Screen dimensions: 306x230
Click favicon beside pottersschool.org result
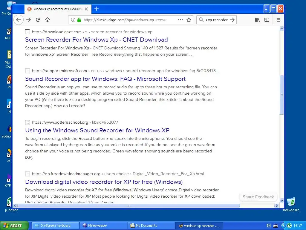point(27,122)
